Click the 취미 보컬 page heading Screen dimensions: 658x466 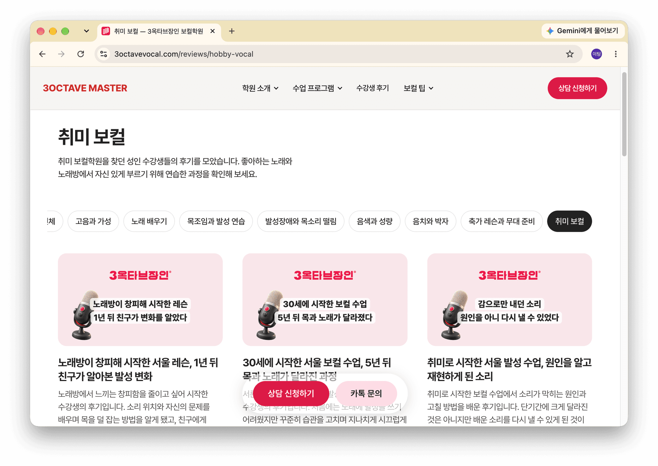click(x=92, y=137)
